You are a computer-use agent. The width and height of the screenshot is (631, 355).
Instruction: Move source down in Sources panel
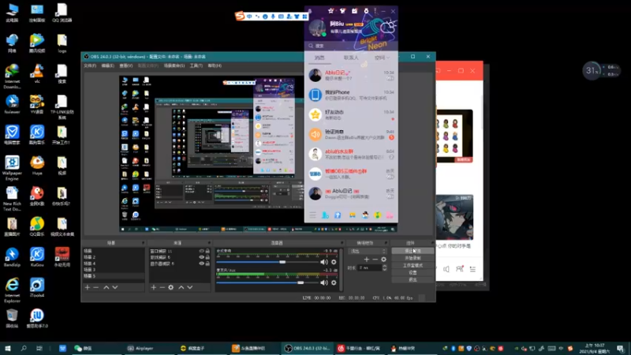click(x=190, y=287)
